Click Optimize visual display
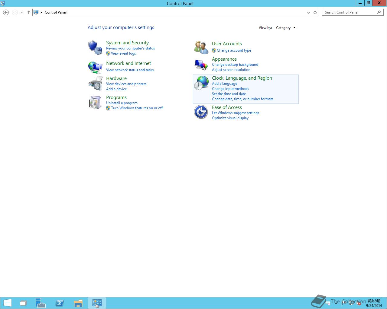This screenshot has height=309, width=387. [230, 118]
